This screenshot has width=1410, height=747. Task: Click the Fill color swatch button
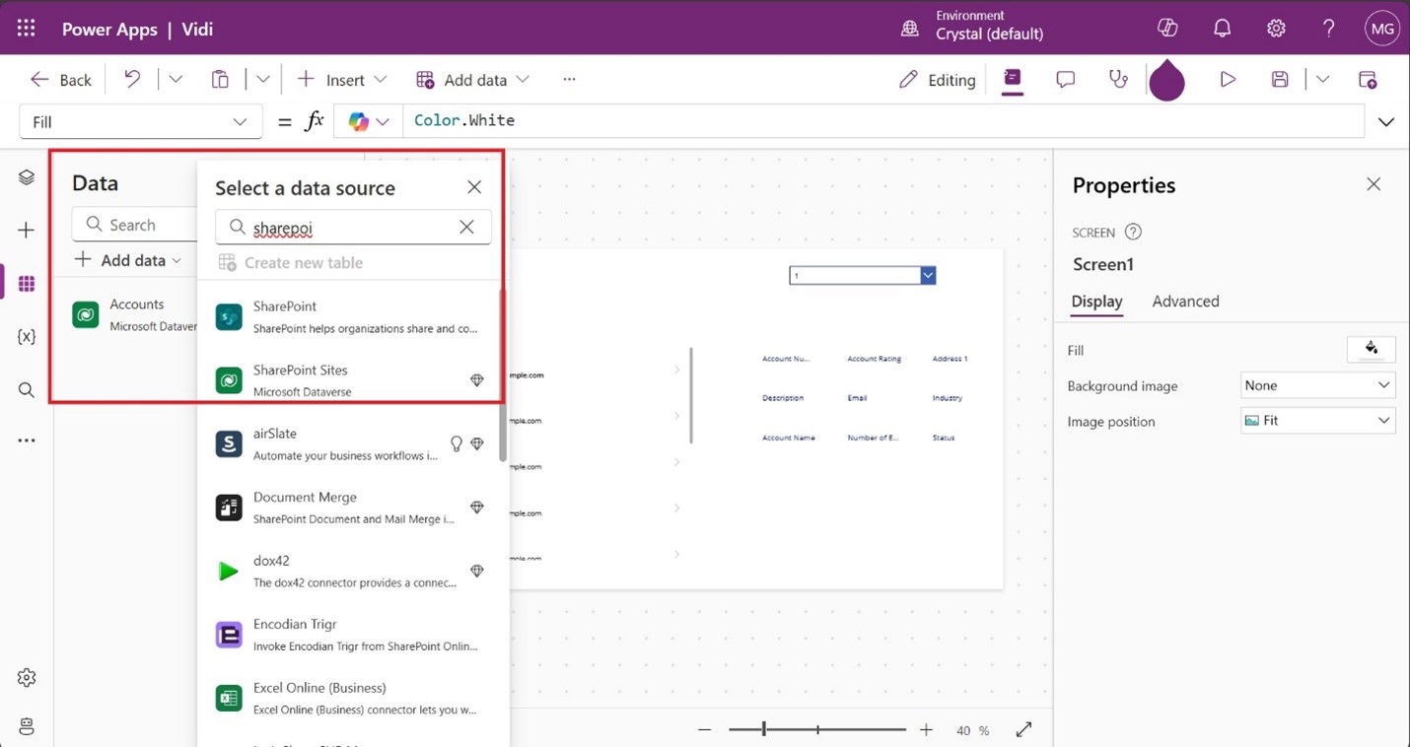tap(1371, 349)
